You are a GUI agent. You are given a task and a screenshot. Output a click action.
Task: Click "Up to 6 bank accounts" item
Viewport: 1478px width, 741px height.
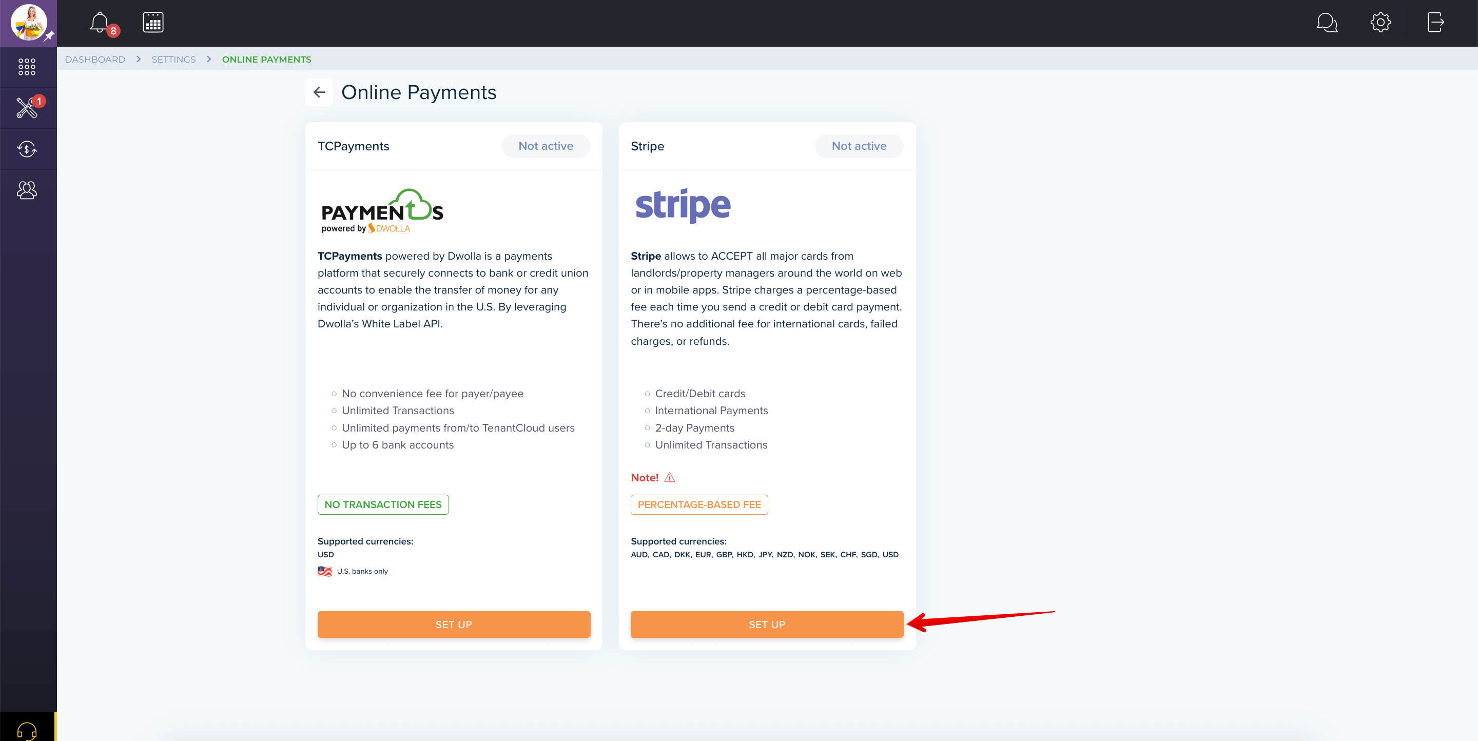coord(398,445)
